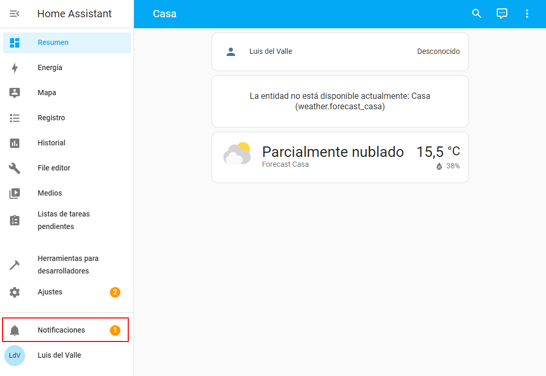This screenshot has width=546, height=376.
Task: Open the Luis del Valle entity card
Action: coord(340,52)
